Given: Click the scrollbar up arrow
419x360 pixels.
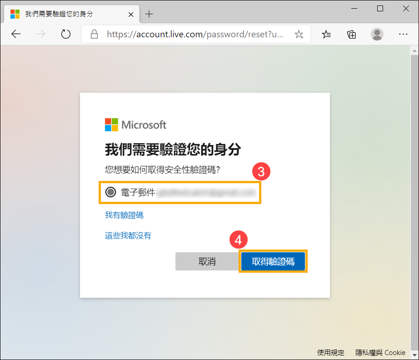Looking at the screenshot, I should click(x=414, y=50).
